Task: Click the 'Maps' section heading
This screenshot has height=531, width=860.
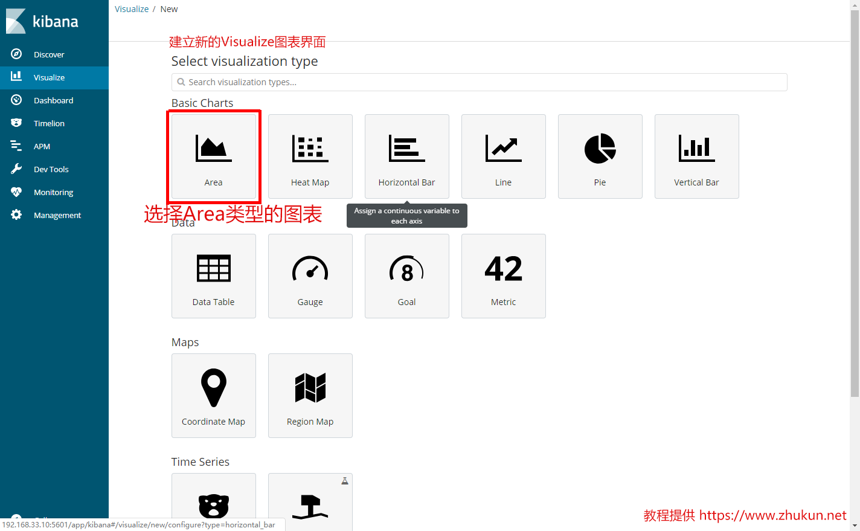Action: point(185,343)
